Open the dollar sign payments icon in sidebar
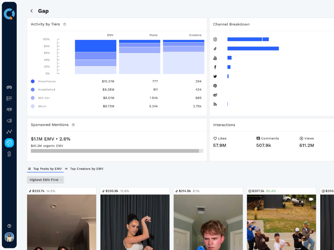The width and height of the screenshot is (334, 250). (x=9, y=154)
